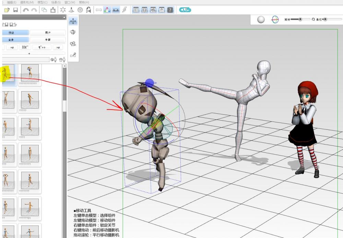343x238 pixels.
Task: Select the pose thumbnail labeled ?????
Action: click(30, 101)
